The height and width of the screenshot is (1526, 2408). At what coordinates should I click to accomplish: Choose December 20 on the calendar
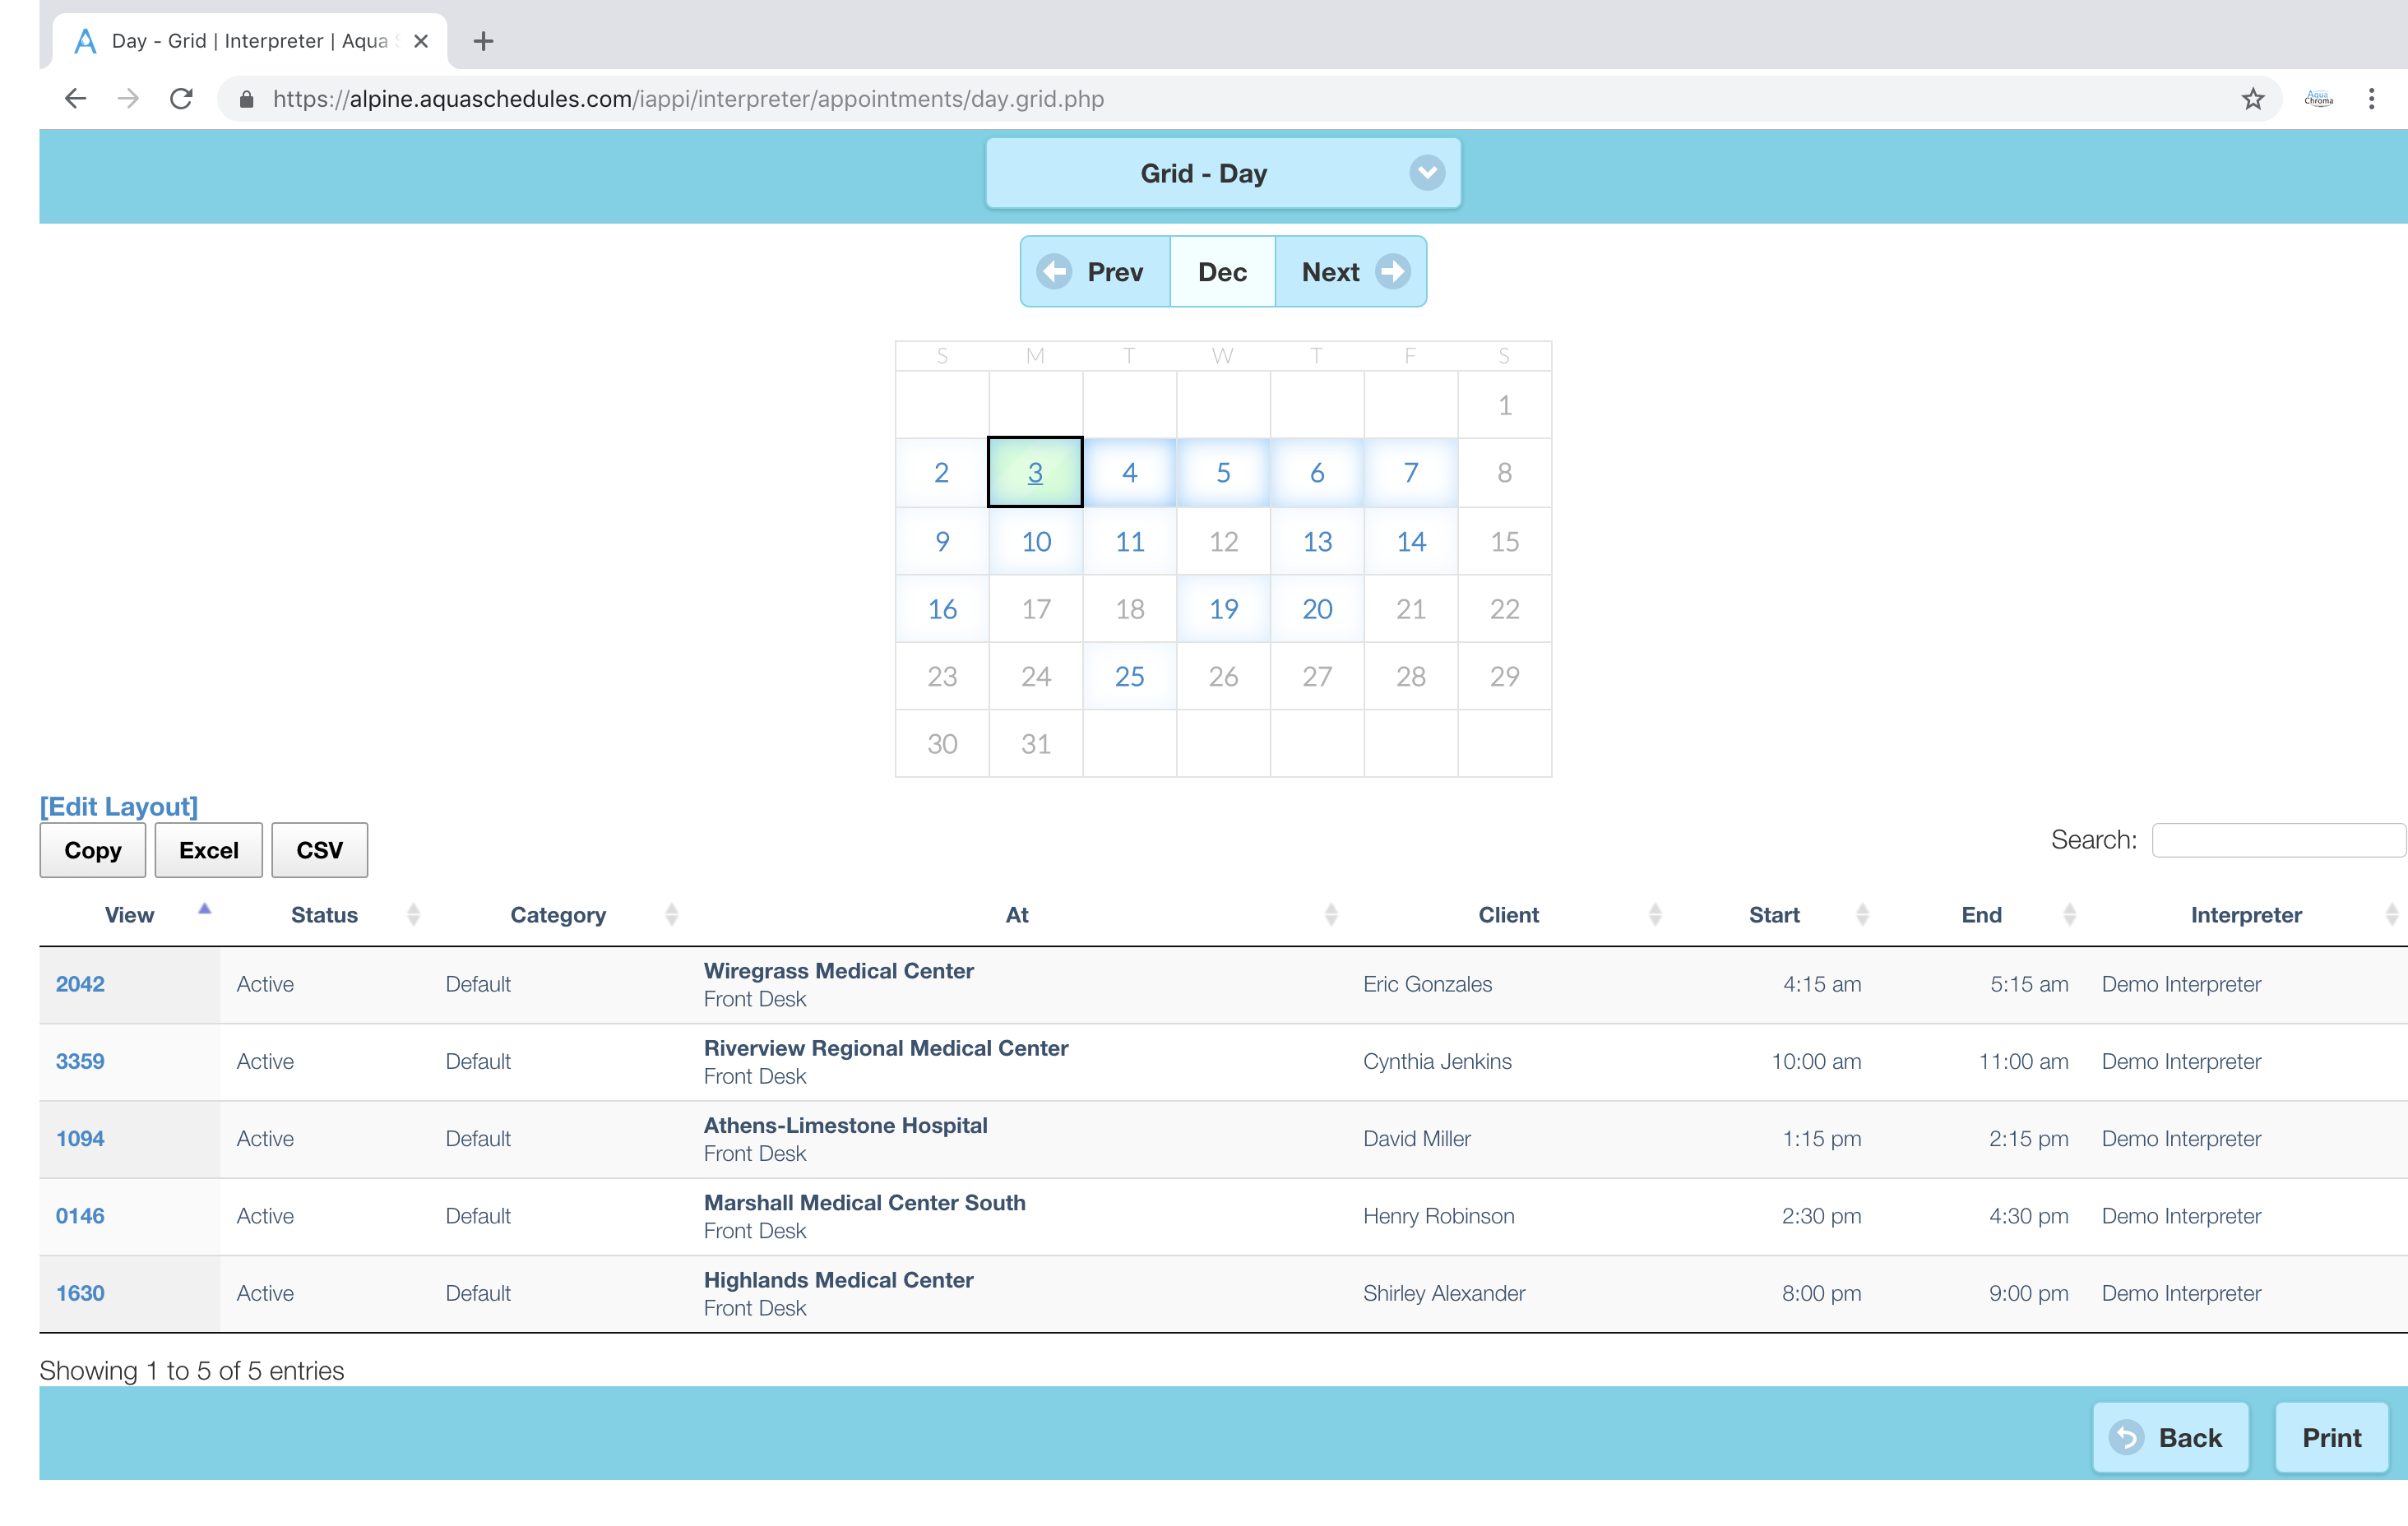click(x=1317, y=609)
